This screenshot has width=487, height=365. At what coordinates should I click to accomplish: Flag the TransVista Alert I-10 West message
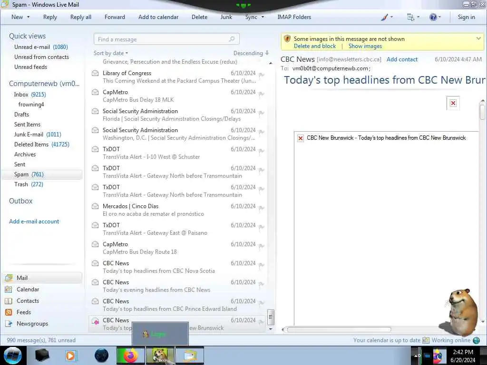pyautogui.click(x=262, y=151)
